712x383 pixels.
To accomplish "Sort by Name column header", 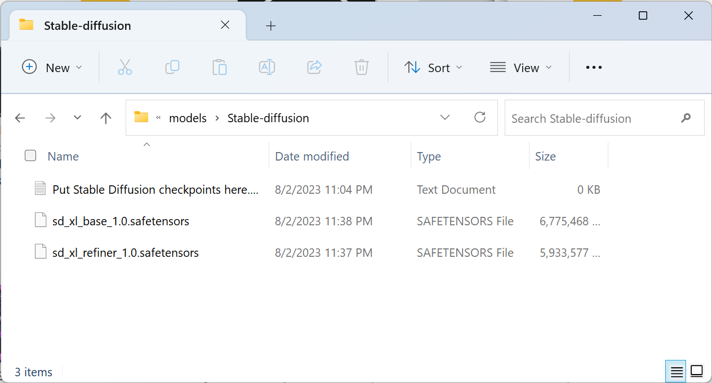I will click(63, 157).
